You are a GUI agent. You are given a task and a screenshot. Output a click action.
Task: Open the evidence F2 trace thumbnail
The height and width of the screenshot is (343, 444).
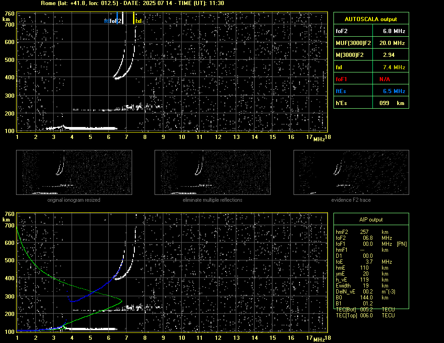tap(351, 172)
